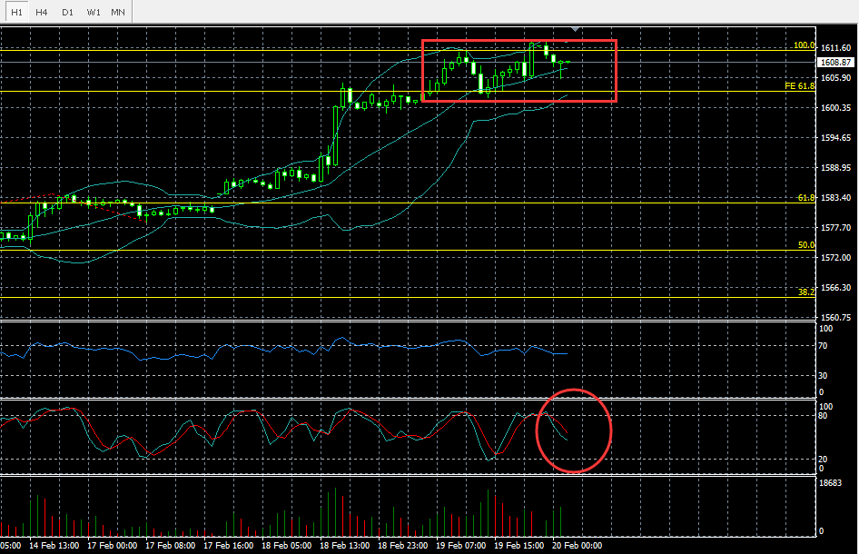Viewport: 859px width, 554px height.
Task: Click the 18 Feb 13:00 time label
Action: 344,546
